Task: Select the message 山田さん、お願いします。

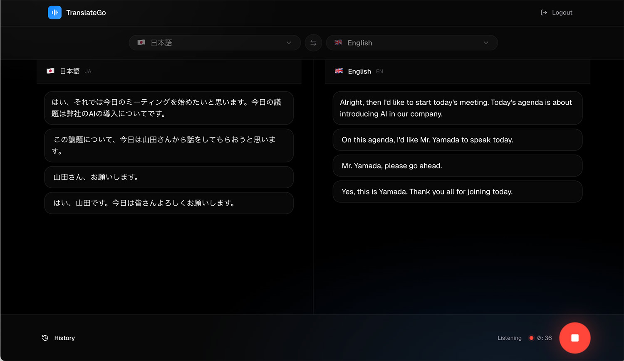Action: [169, 177]
